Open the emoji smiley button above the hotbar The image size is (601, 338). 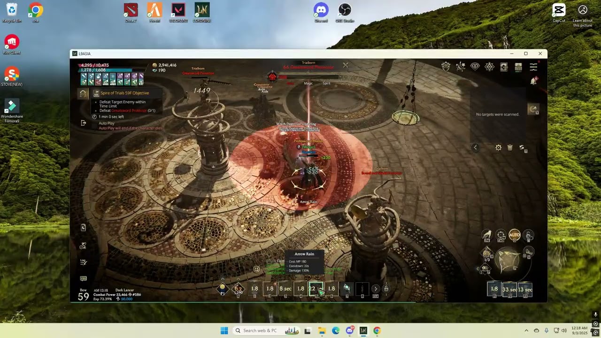point(256,269)
